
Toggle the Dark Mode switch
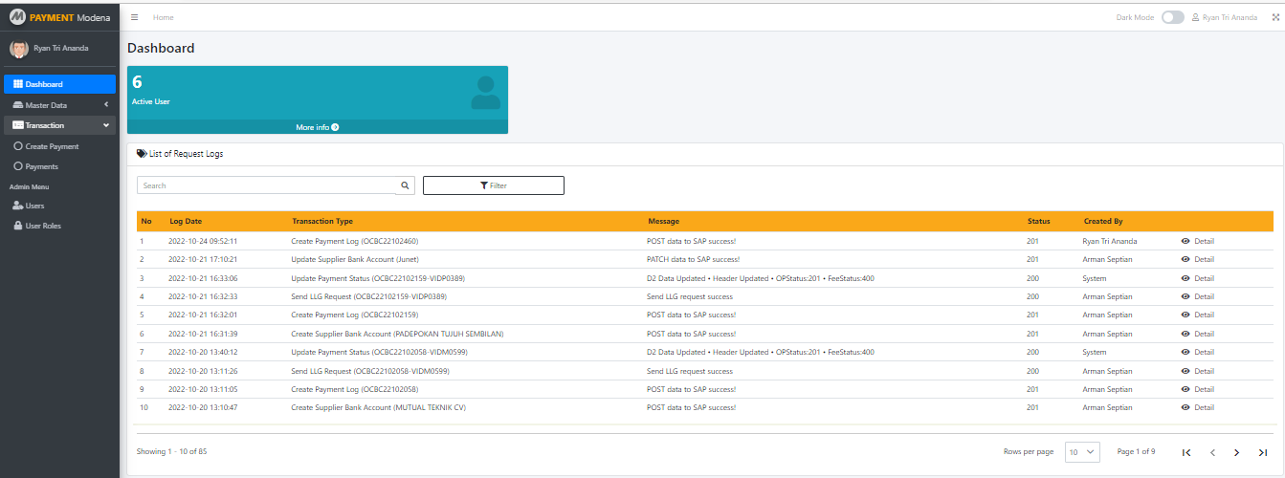click(1172, 17)
